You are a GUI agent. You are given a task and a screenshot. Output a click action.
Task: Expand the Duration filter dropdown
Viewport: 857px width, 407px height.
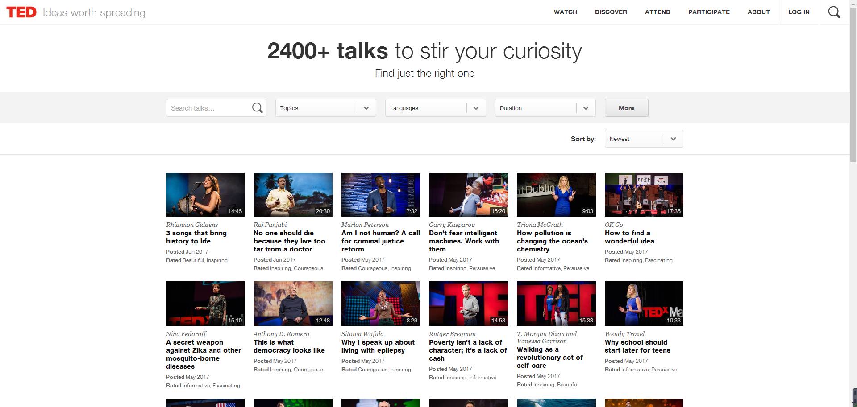point(545,108)
